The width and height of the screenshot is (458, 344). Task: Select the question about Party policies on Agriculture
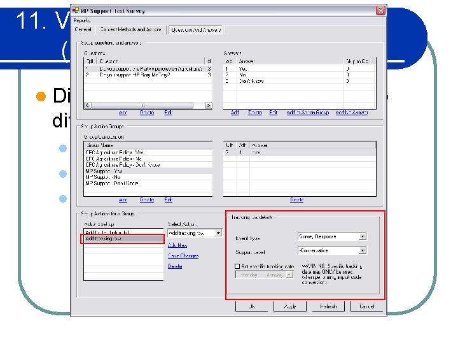(148, 69)
